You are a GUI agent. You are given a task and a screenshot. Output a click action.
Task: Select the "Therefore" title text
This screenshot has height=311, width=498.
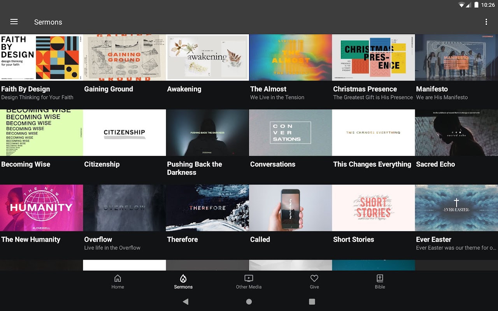pos(182,239)
